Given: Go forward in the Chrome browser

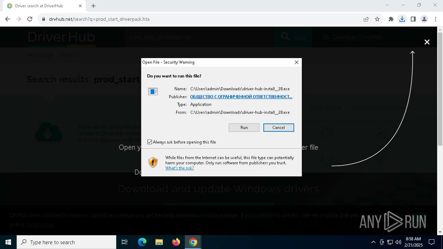Looking at the screenshot, I should coord(19,19).
